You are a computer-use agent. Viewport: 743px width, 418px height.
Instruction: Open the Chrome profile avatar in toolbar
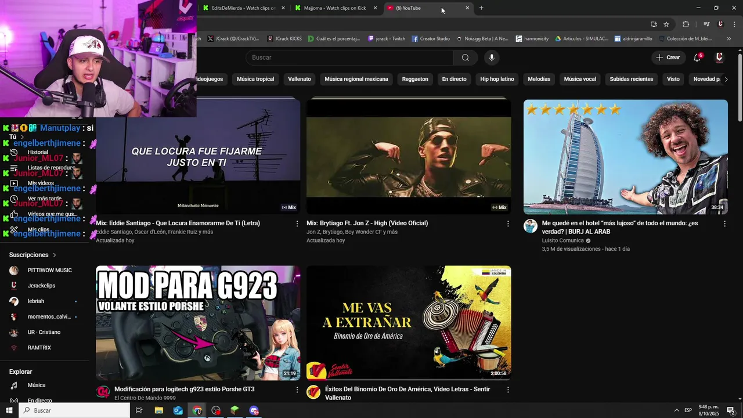coord(720,24)
